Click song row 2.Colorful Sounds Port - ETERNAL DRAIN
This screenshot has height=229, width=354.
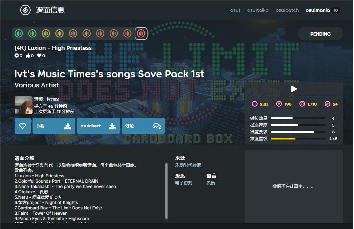pos(56,181)
